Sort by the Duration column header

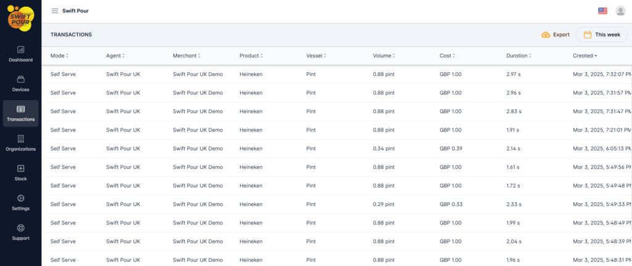(518, 56)
